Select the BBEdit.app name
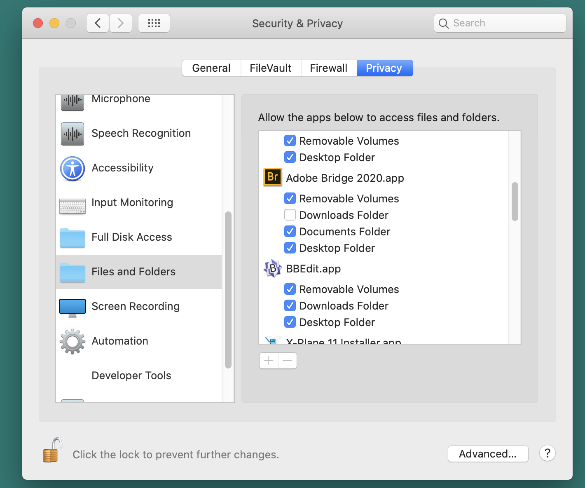Screen dimensions: 585x488 [x=313, y=269]
